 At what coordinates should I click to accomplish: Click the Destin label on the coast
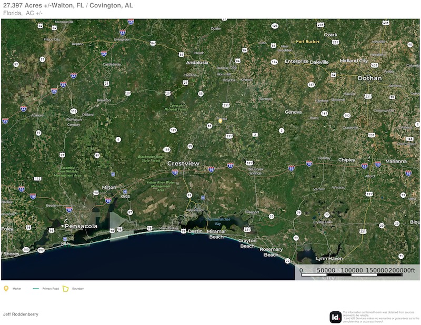coord(195,231)
